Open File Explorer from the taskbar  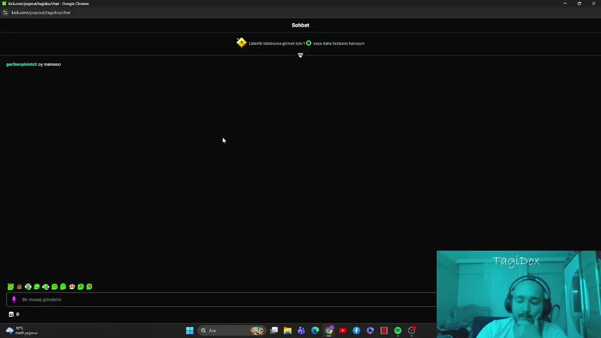[287, 330]
